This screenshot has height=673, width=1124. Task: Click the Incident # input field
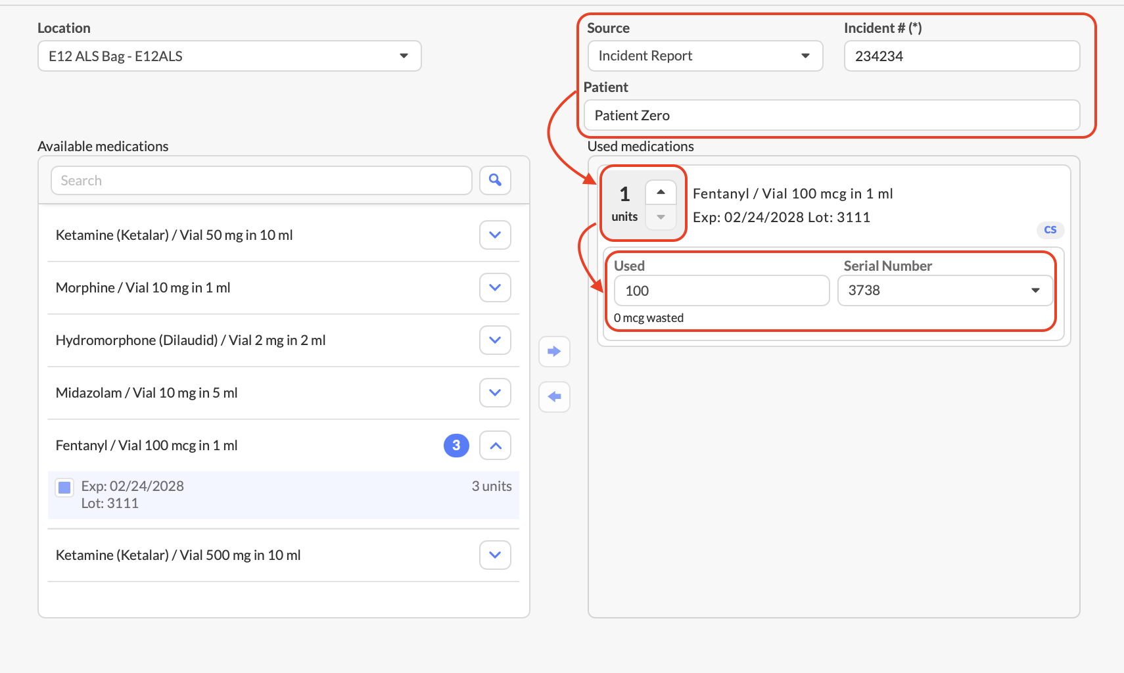pyautogui.click(x=961, y=57)
